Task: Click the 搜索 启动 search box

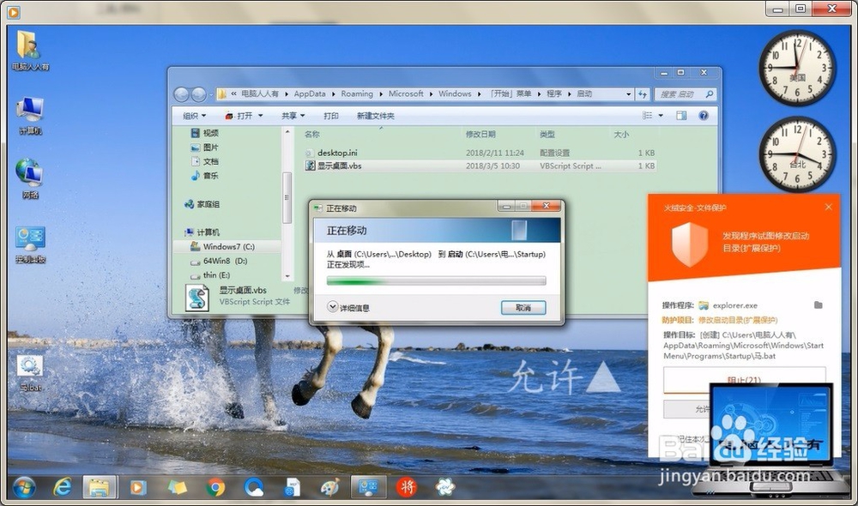Action: pos(685,94)
